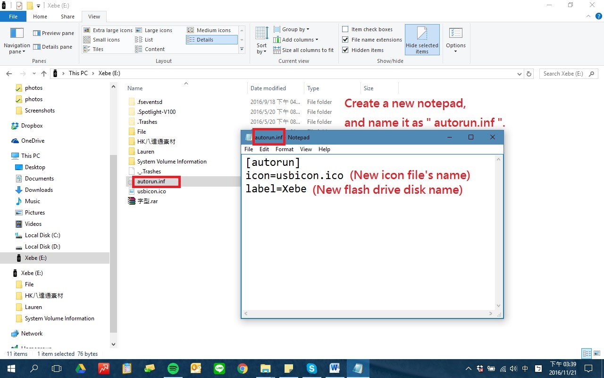This screenshot has height=378, width=604.
Task: Open the Windows Start button
Action: tap(11, 369)
